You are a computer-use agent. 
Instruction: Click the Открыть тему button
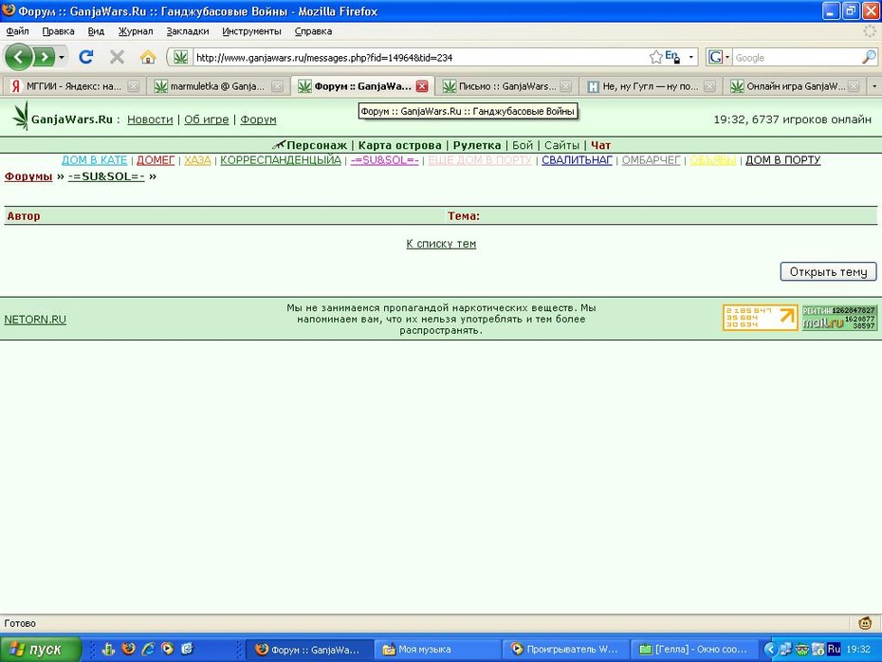(828, 271)
